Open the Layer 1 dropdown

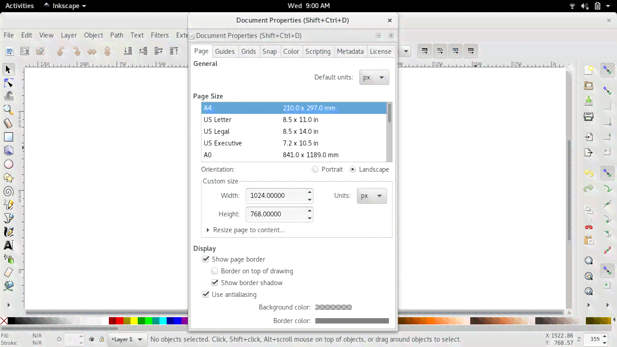(127, 339)
